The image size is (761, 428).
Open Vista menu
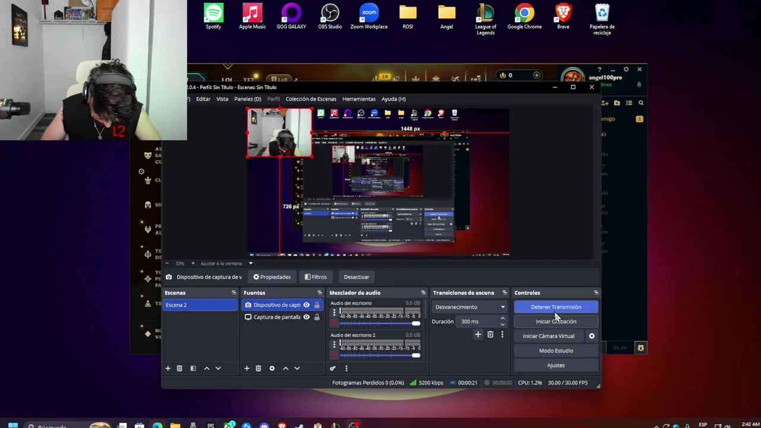click(x=222, y=99)
